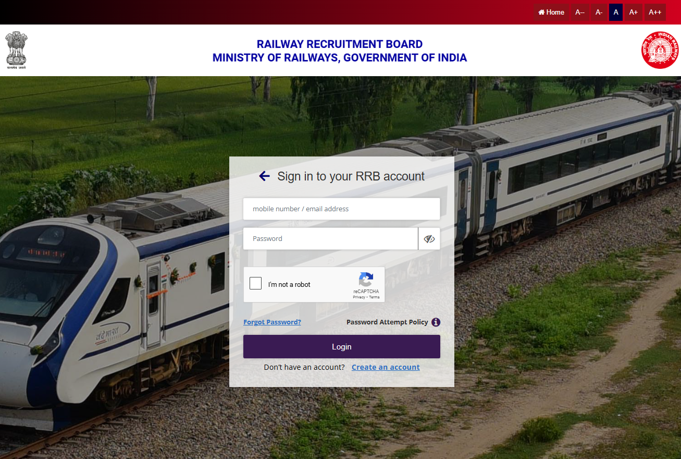Viewport: 681px width, 459px height.
Task: Click the Indian national emblem logo
Action: coord(16,50)
